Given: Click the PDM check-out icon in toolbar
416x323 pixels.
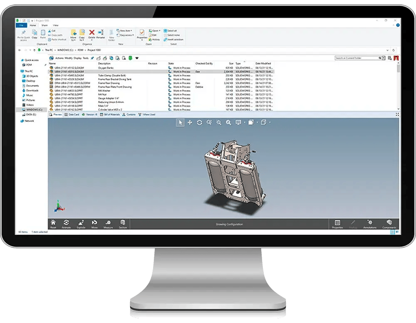Looking at the screenshot, I should [x=99, y=58].
